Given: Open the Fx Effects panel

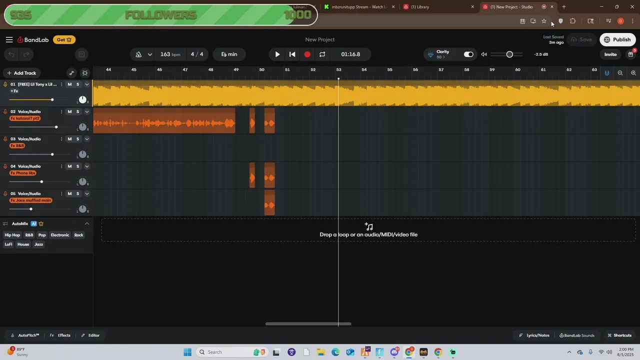Looking at the screenshot, I should coord(60,335).
